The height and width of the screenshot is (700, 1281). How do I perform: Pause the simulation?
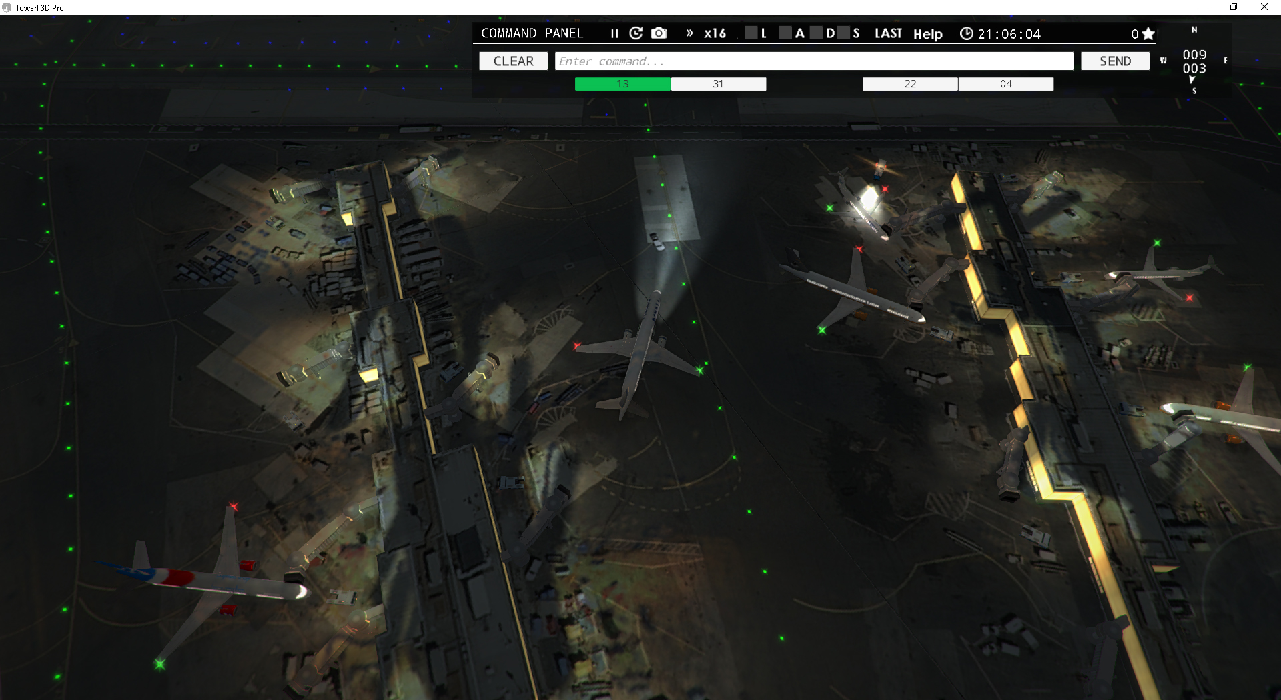[614, 33]
